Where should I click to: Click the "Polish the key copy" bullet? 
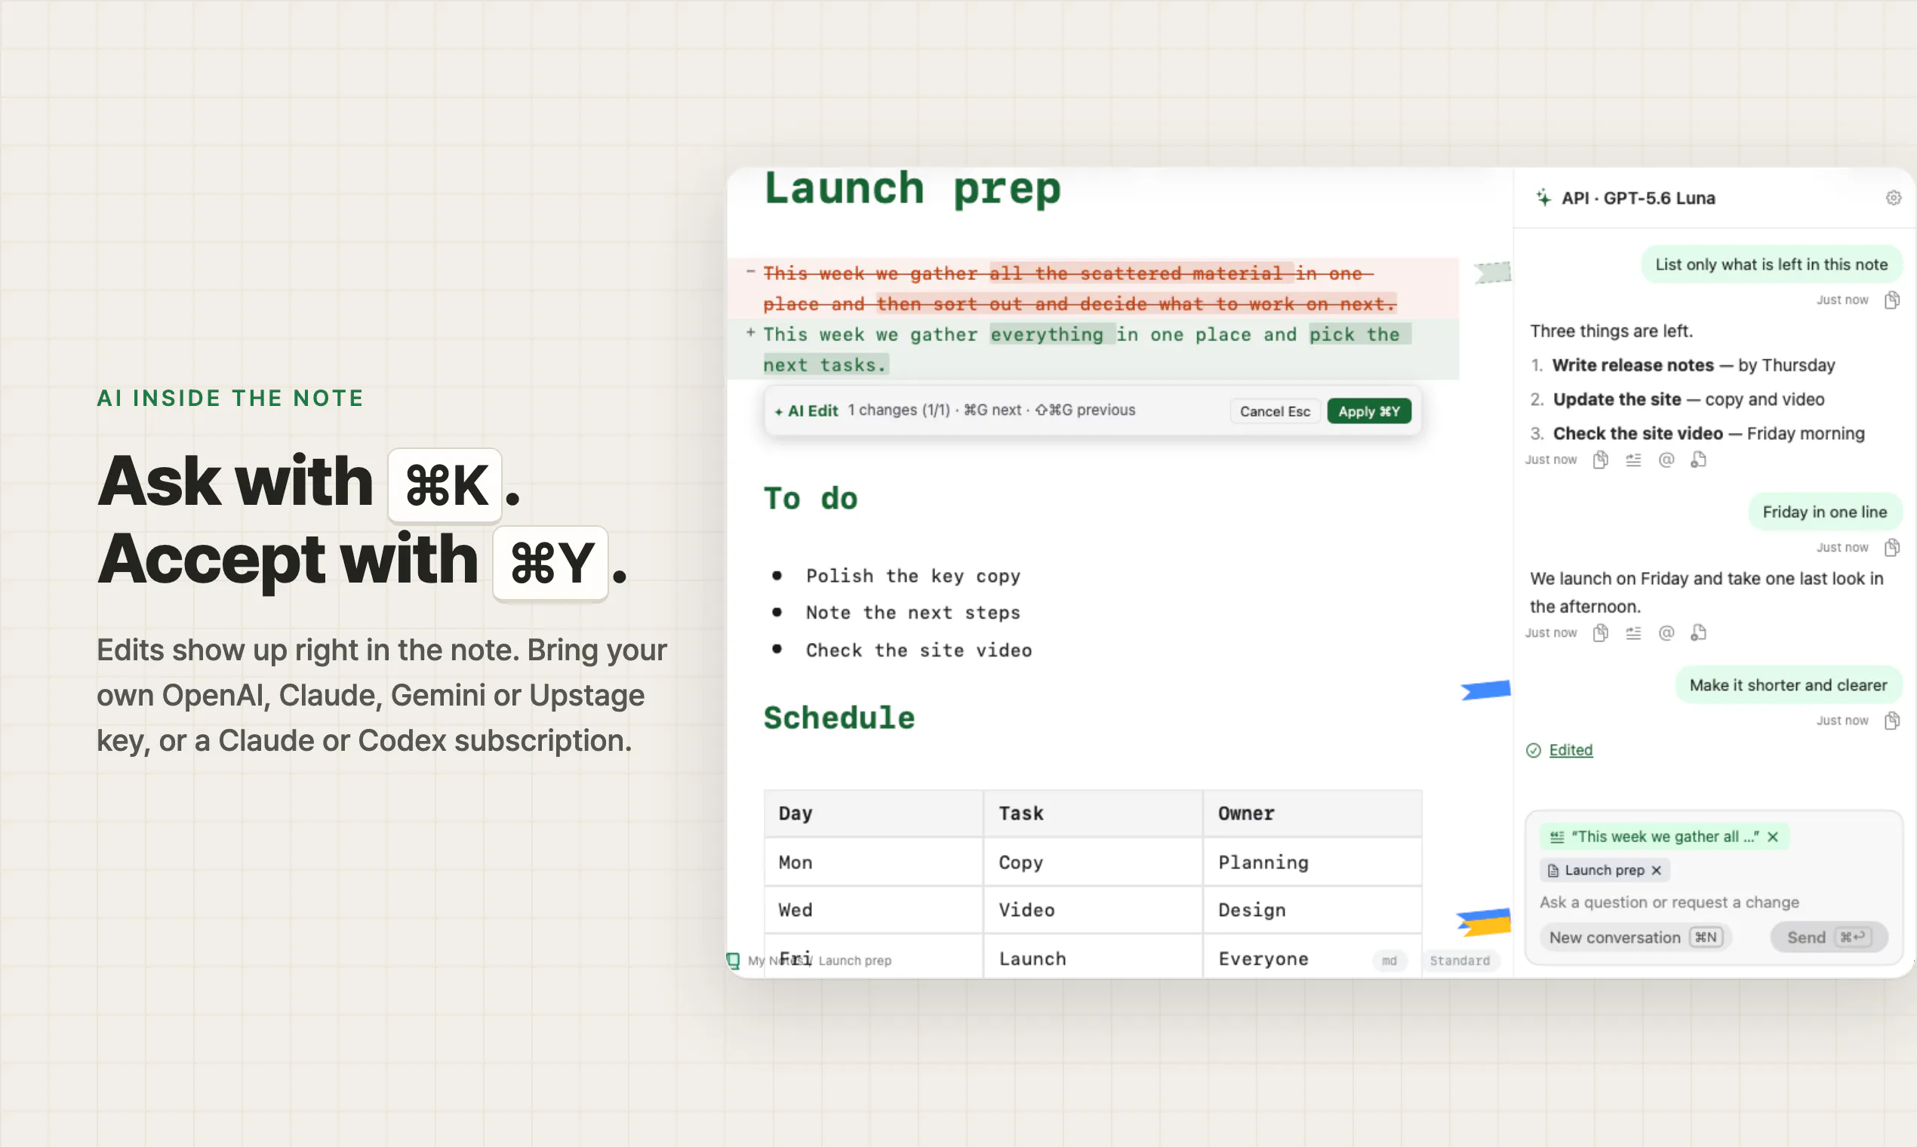[913, 576]
